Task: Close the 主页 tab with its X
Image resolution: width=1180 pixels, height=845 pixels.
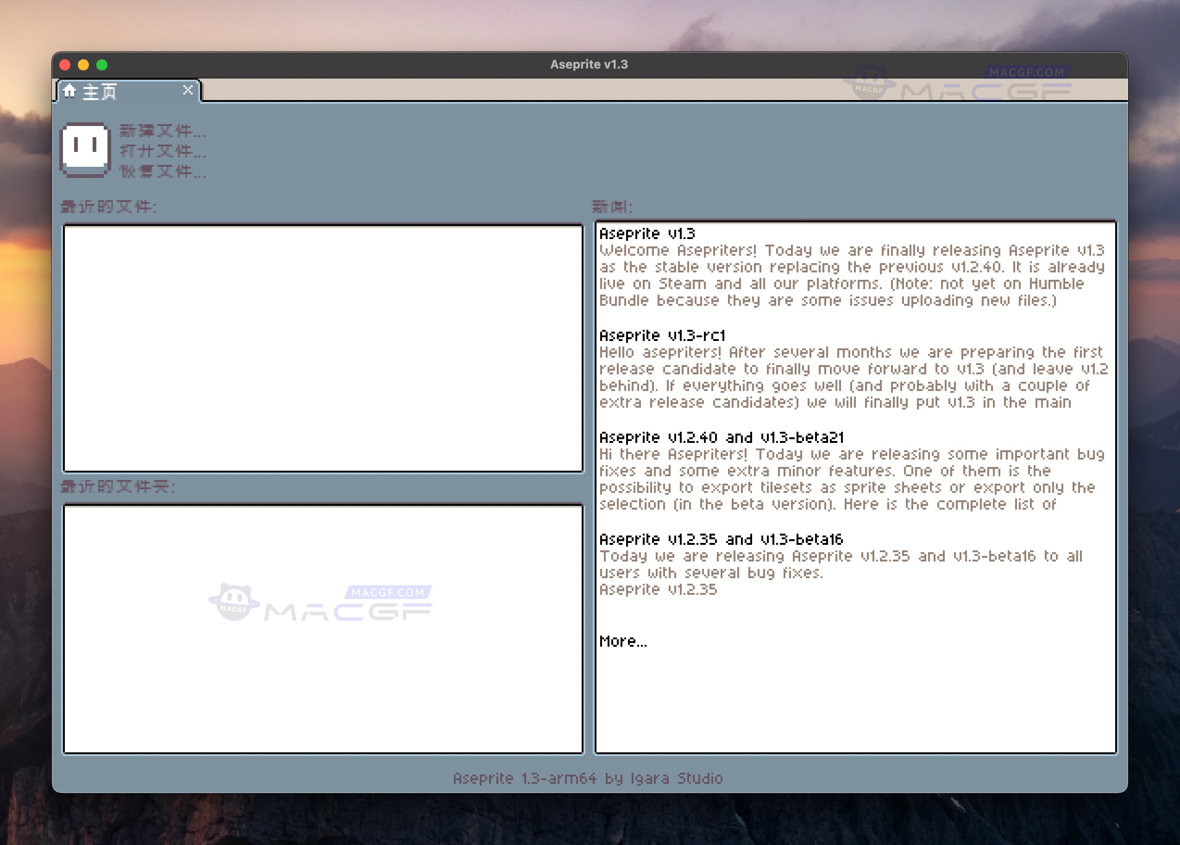Action: pos(188,89)
